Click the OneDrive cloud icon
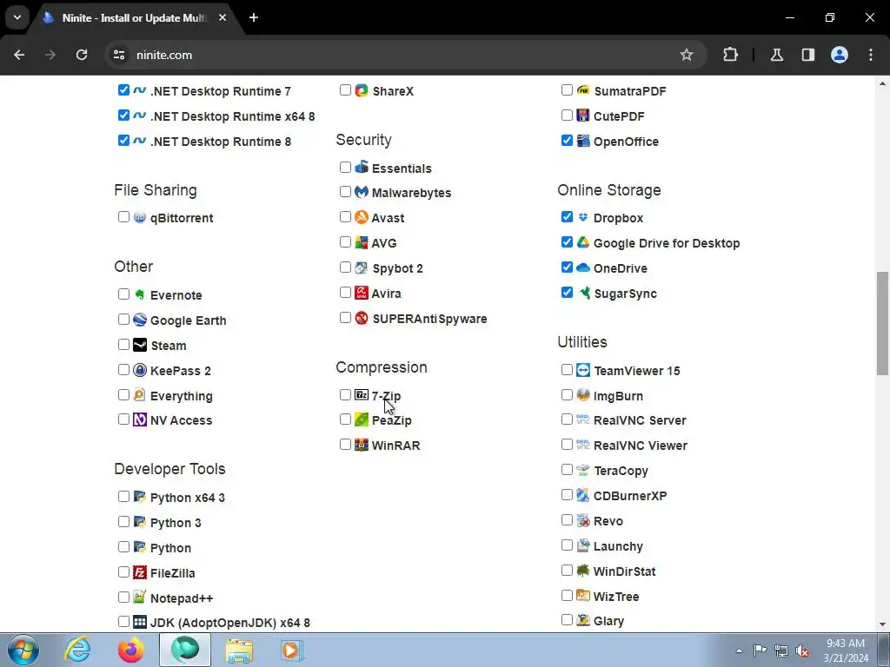 (583, 267)
